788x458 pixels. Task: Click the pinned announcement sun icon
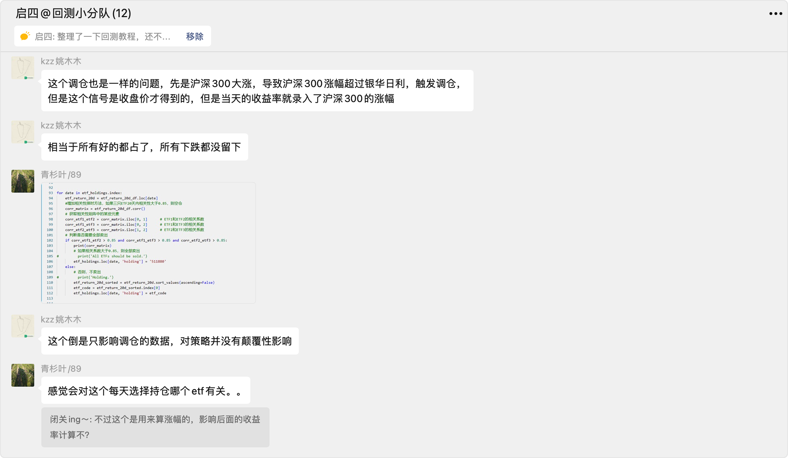pos(25,36)
